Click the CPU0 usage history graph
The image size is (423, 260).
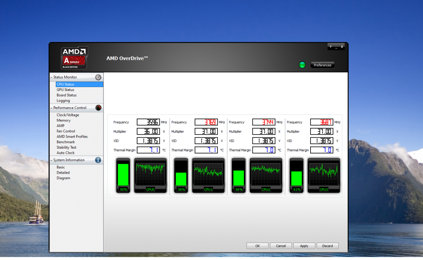point(151,175)
